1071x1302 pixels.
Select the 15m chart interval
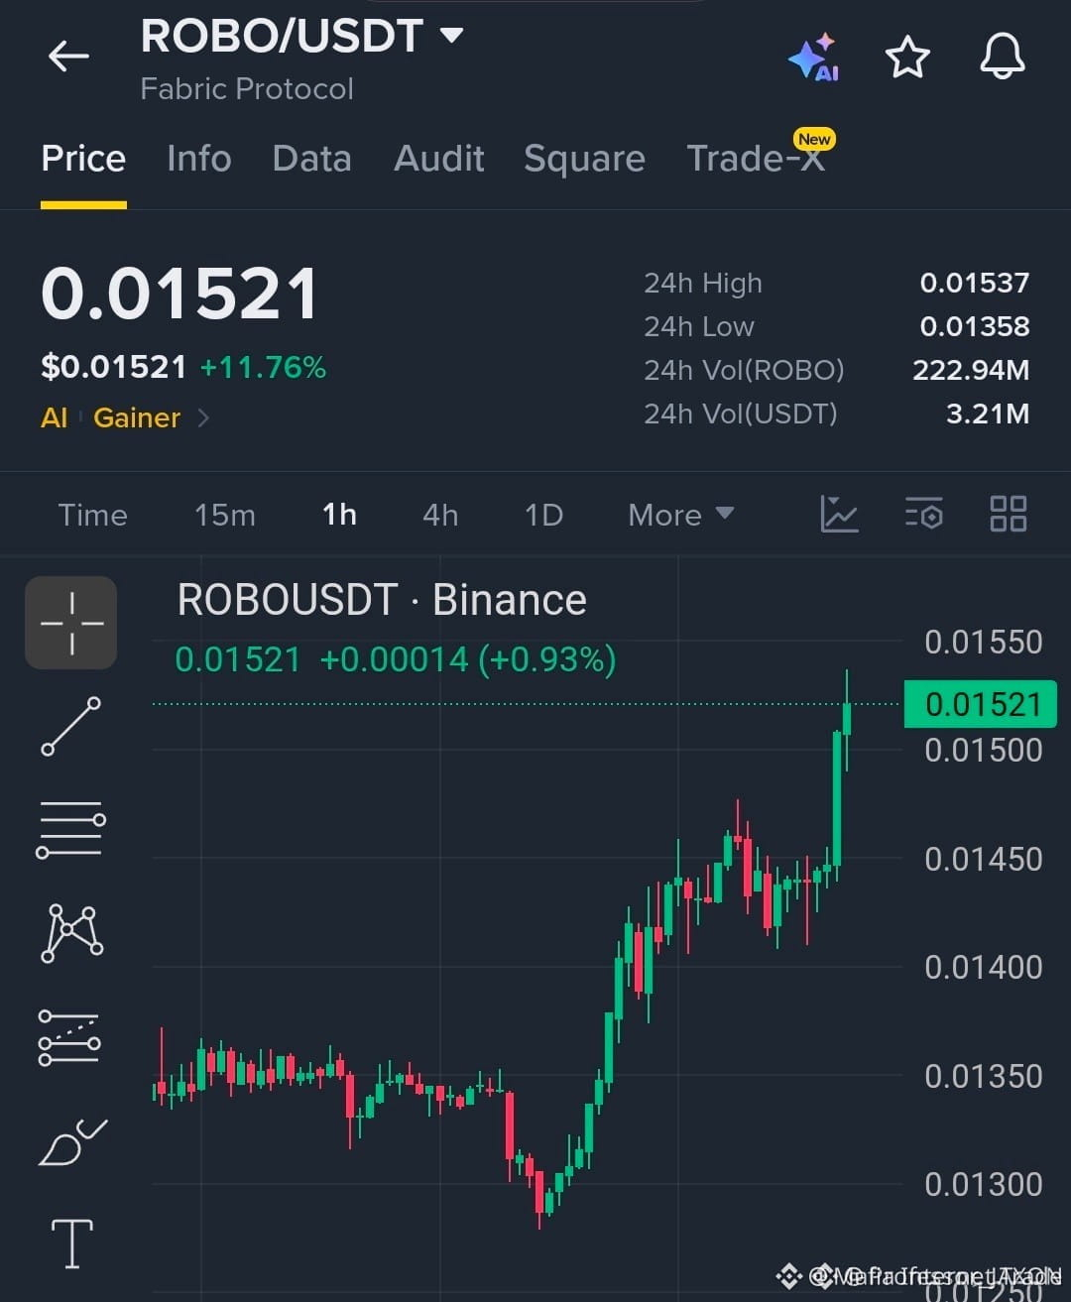click(225, 515)
